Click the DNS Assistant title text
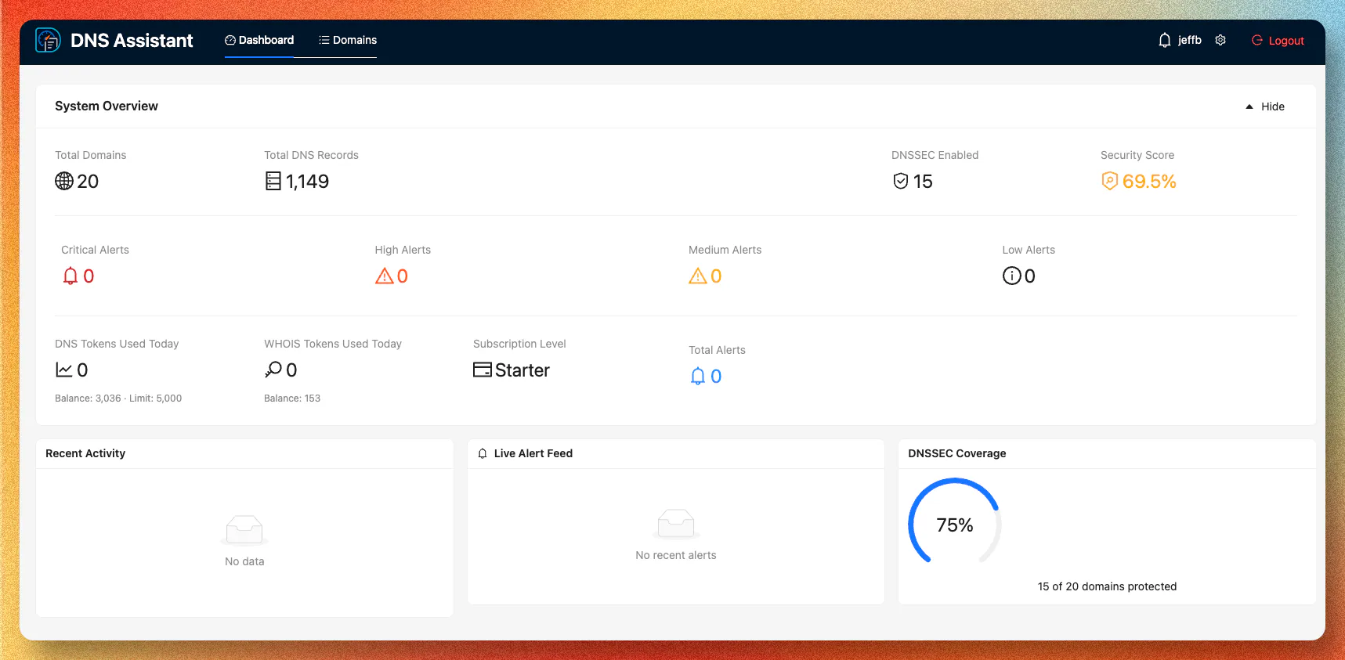The height and width of the screenshot is (660, 1345). [x=132, y=41]
